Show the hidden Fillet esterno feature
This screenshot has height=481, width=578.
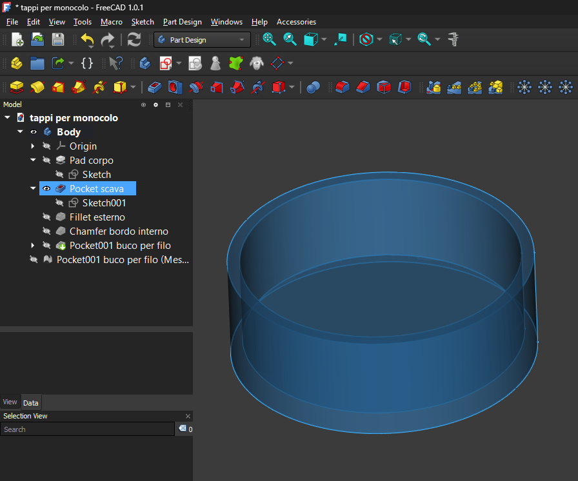[46, 217]
